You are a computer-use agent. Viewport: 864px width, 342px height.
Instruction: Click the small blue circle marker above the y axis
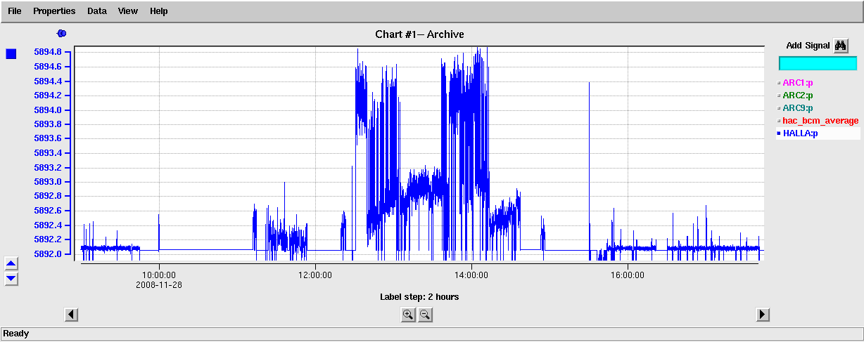61,33
